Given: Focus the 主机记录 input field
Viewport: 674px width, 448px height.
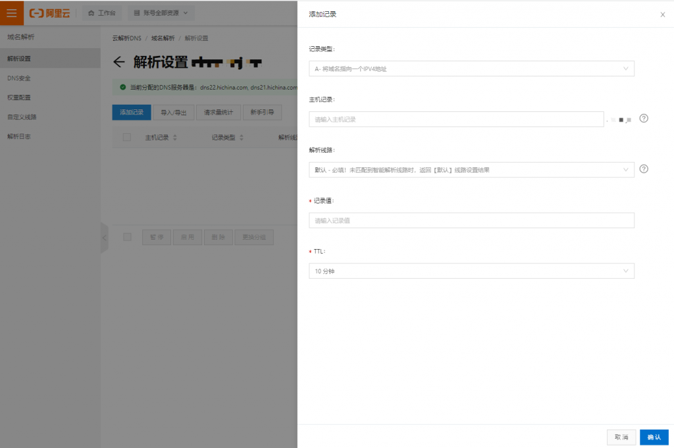Looking at the screenshot, I should coord(457,119).
